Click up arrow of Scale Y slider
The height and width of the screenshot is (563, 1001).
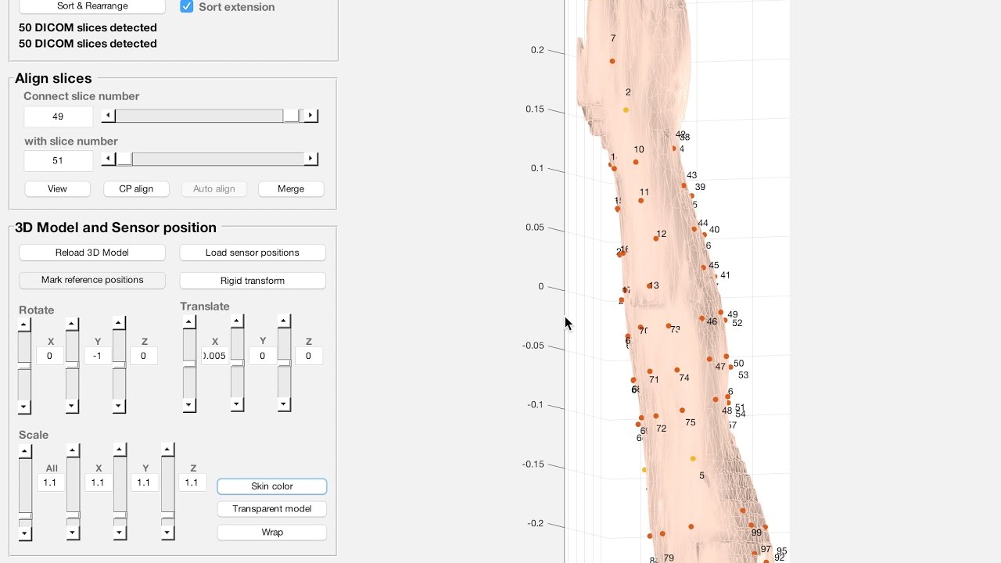pyautogui.click(x=120, y=450)
